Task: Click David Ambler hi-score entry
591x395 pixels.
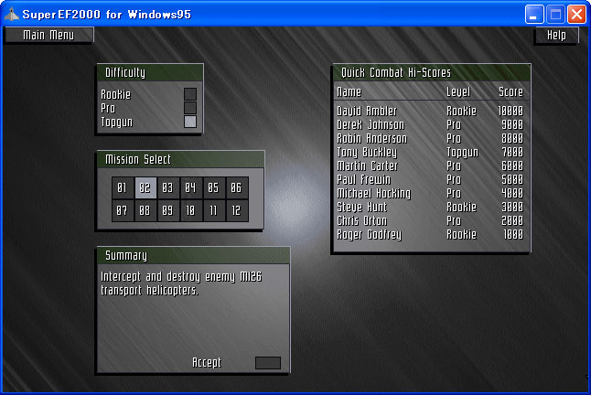Action: click(430, 111)
